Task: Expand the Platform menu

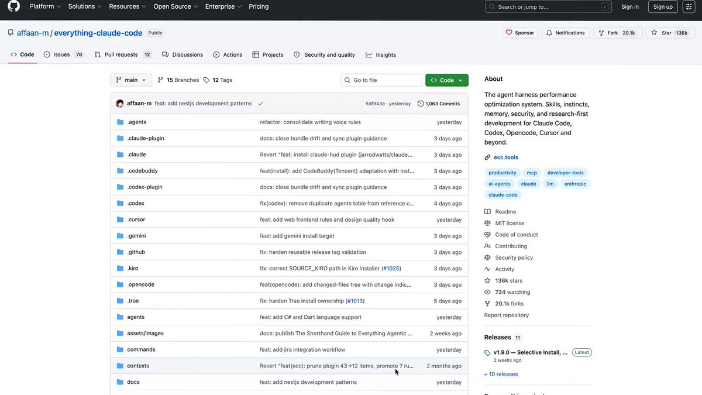Action: [44, 6]
